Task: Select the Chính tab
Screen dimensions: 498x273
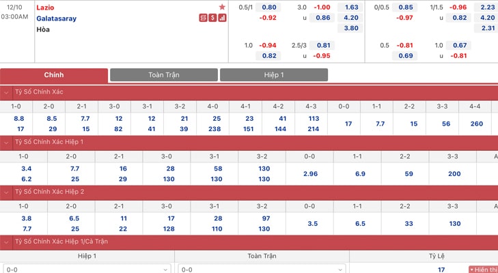Action: (54, 75)
